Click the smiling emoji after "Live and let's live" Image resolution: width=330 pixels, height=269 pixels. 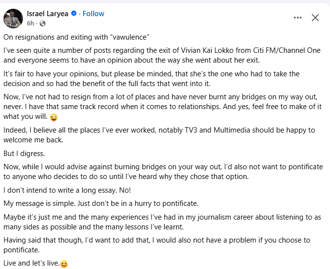[64, 264]
